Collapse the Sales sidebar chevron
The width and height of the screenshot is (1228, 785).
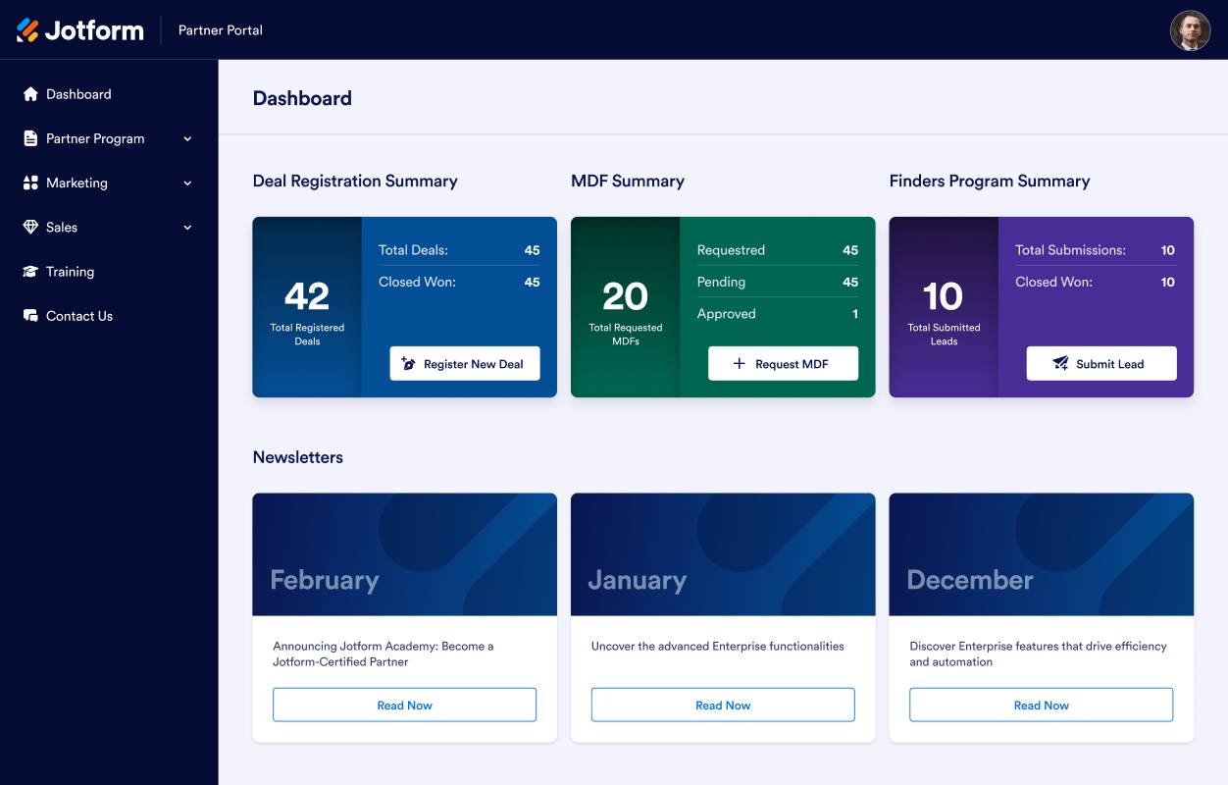[187, 227]
